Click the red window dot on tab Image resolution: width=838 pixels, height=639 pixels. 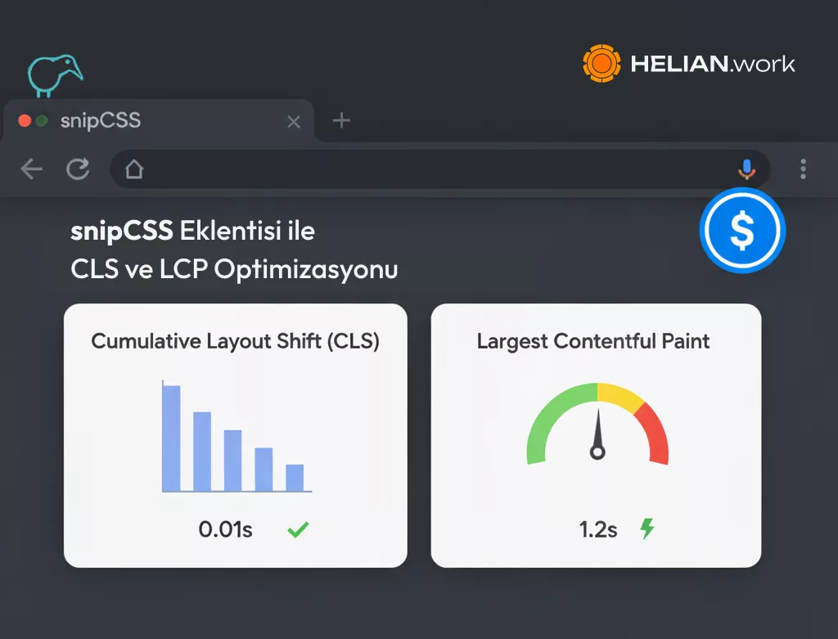25,121
